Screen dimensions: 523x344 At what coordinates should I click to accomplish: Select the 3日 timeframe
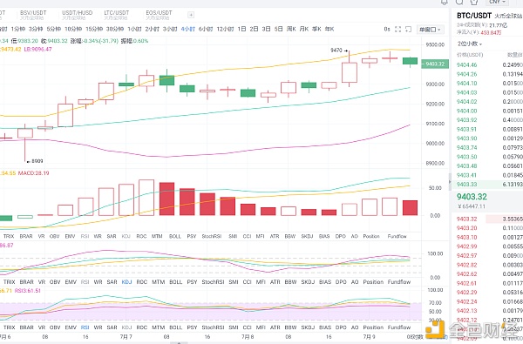[x=266, y=29]
